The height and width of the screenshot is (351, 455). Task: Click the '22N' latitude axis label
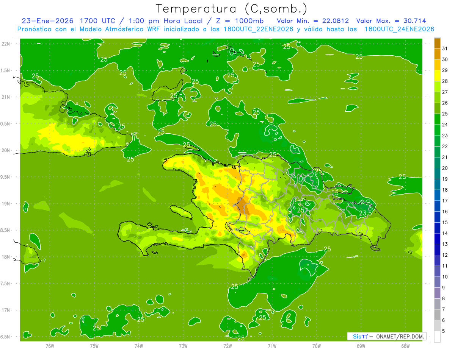[6, 44]
